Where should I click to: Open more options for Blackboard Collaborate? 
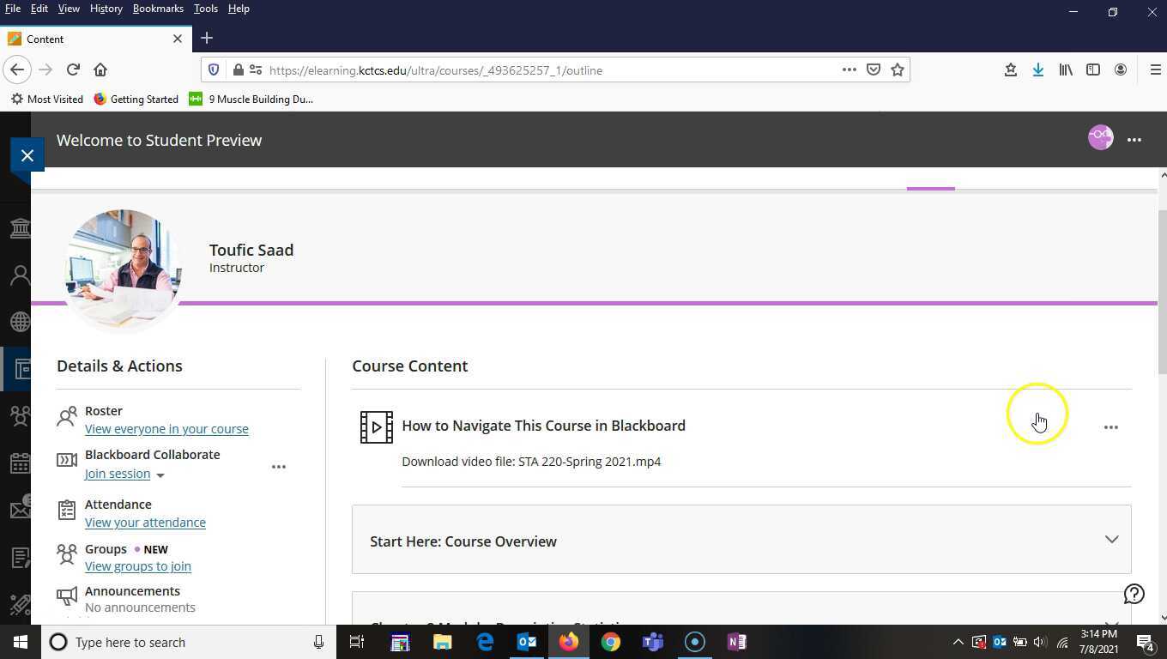(x=278, y=467)
